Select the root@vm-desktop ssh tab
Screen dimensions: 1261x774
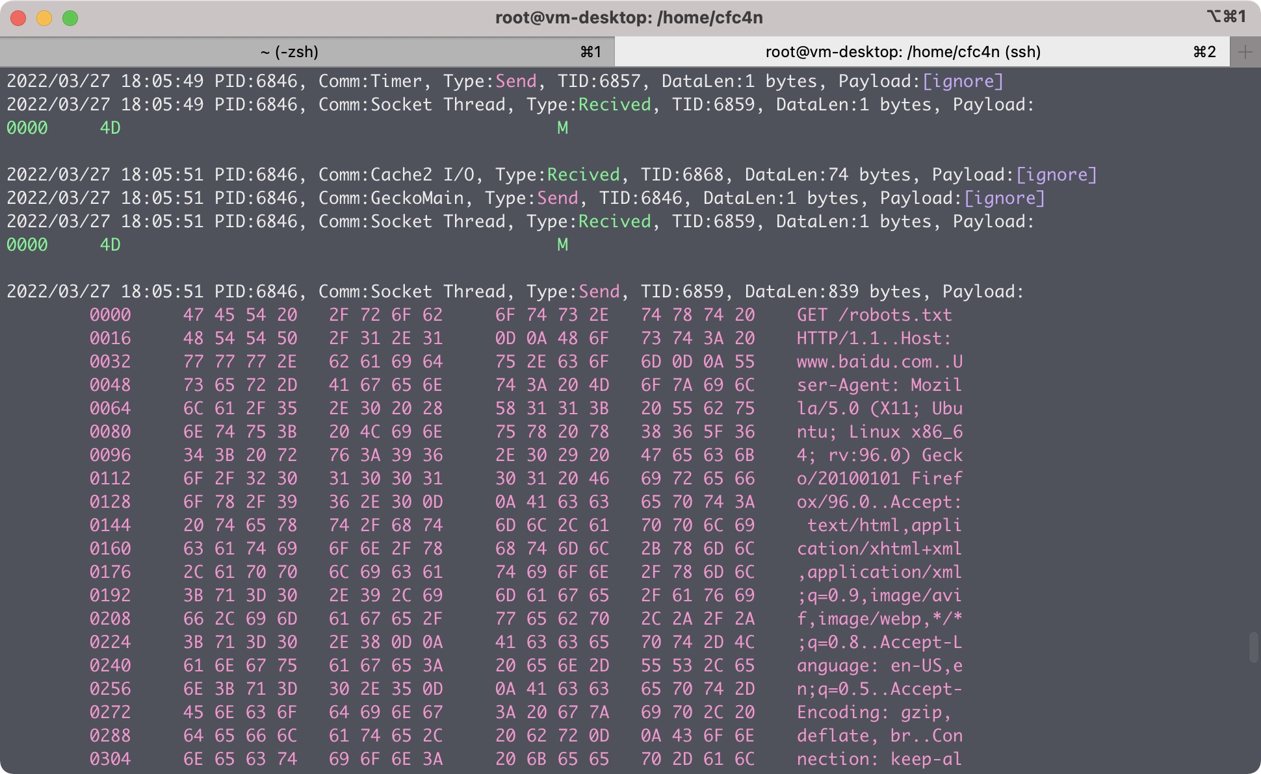pos(902,52)
